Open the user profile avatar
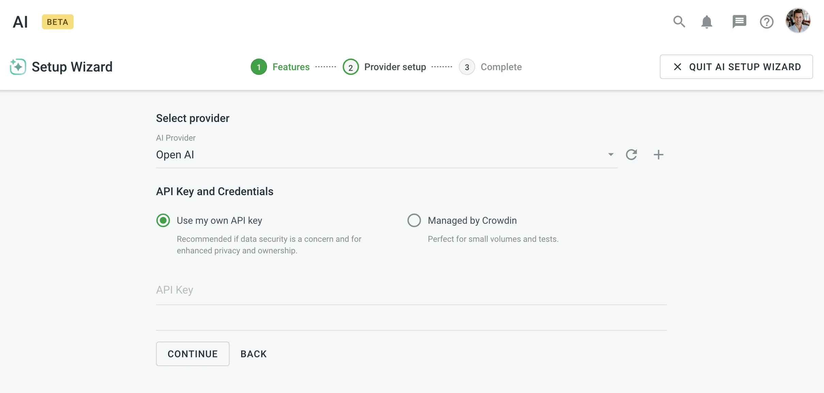Image resolution: width=824 pixels, height=393 pixels. point(798,21)
